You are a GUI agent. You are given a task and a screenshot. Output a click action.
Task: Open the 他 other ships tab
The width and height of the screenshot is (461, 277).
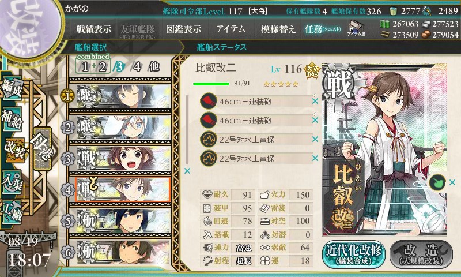click(x=153, y=66)
